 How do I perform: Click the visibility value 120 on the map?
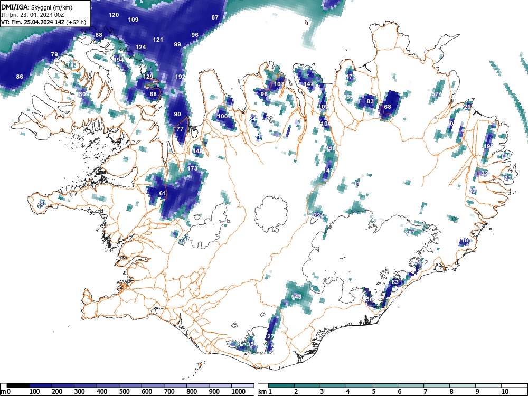114,15
